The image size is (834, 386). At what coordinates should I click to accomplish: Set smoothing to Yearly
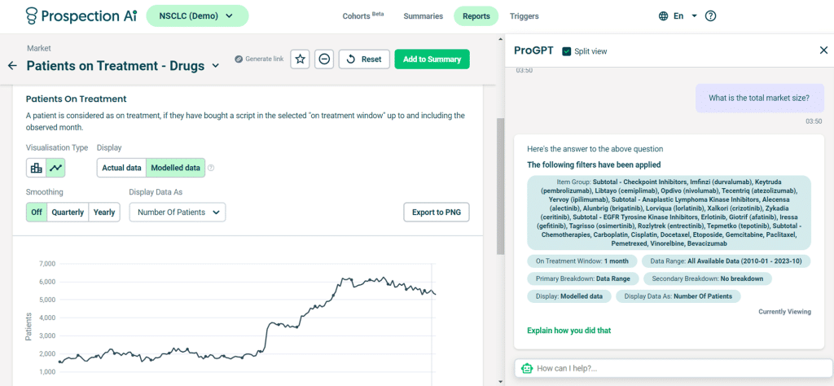[104, 213]
